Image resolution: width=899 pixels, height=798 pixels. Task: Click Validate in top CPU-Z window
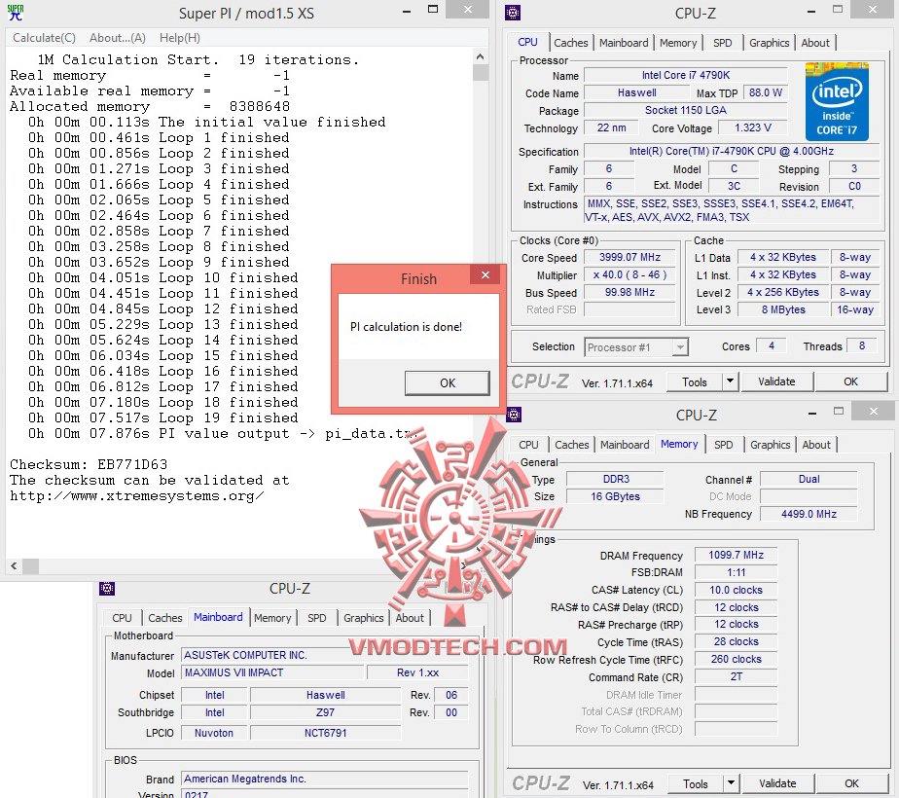coord(776,381)
